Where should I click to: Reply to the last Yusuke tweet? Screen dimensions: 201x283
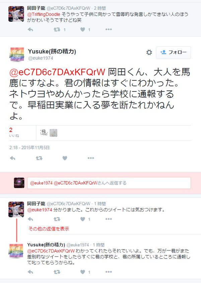[x=30, y=272]
